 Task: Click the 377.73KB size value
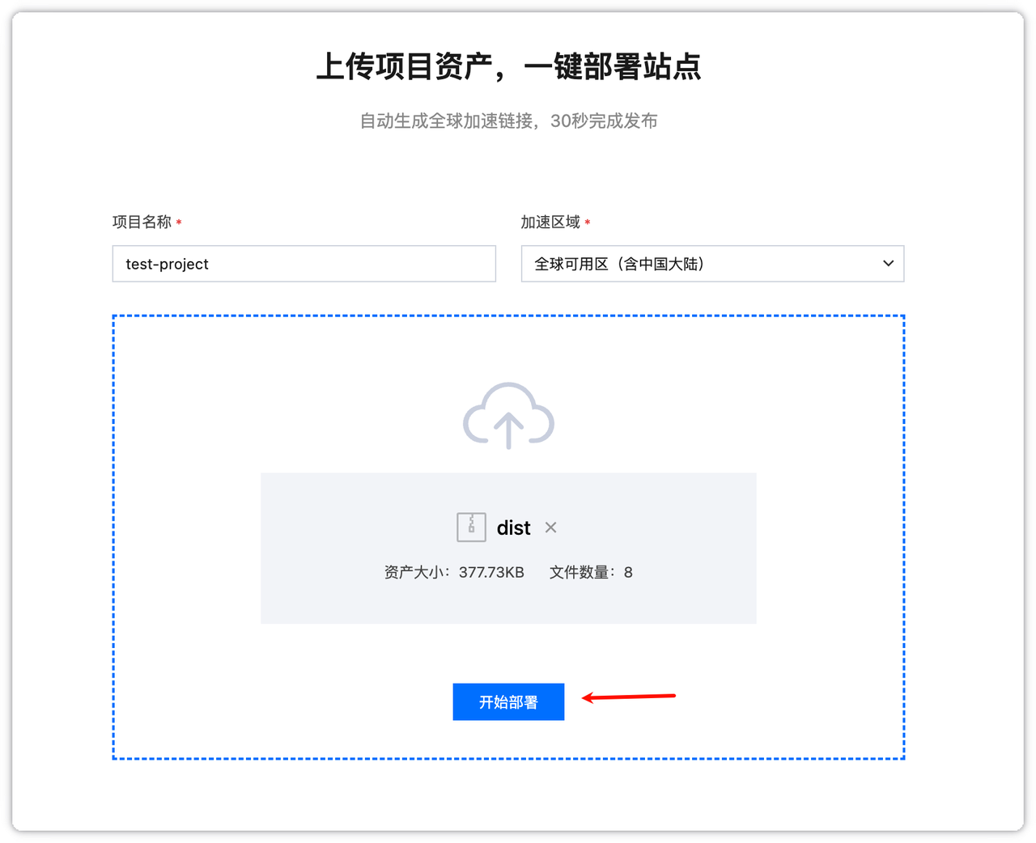pos(491,573)
